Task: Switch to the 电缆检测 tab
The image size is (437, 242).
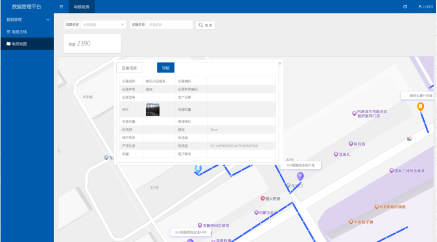Action: click(81, 7)
